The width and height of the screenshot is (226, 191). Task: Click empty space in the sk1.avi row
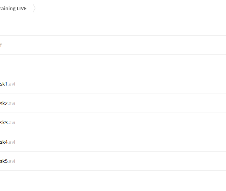coord(121,84)
